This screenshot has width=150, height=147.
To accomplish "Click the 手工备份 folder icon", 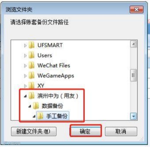I will [x=40, y=116].
